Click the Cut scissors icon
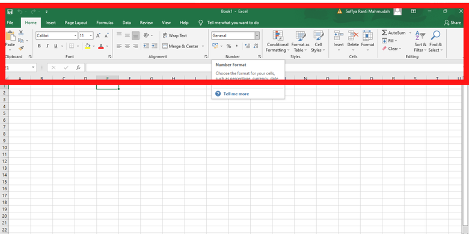 [x=21, y=32]
